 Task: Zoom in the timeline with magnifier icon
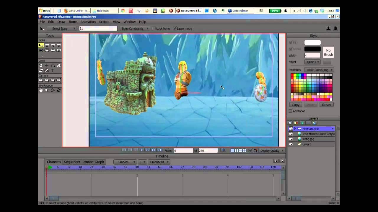pyautogui.click(x=282, y=161)
